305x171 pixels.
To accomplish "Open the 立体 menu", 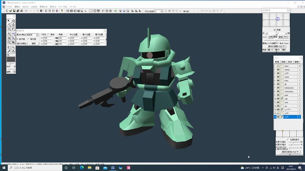I will (x=34, y=6).
